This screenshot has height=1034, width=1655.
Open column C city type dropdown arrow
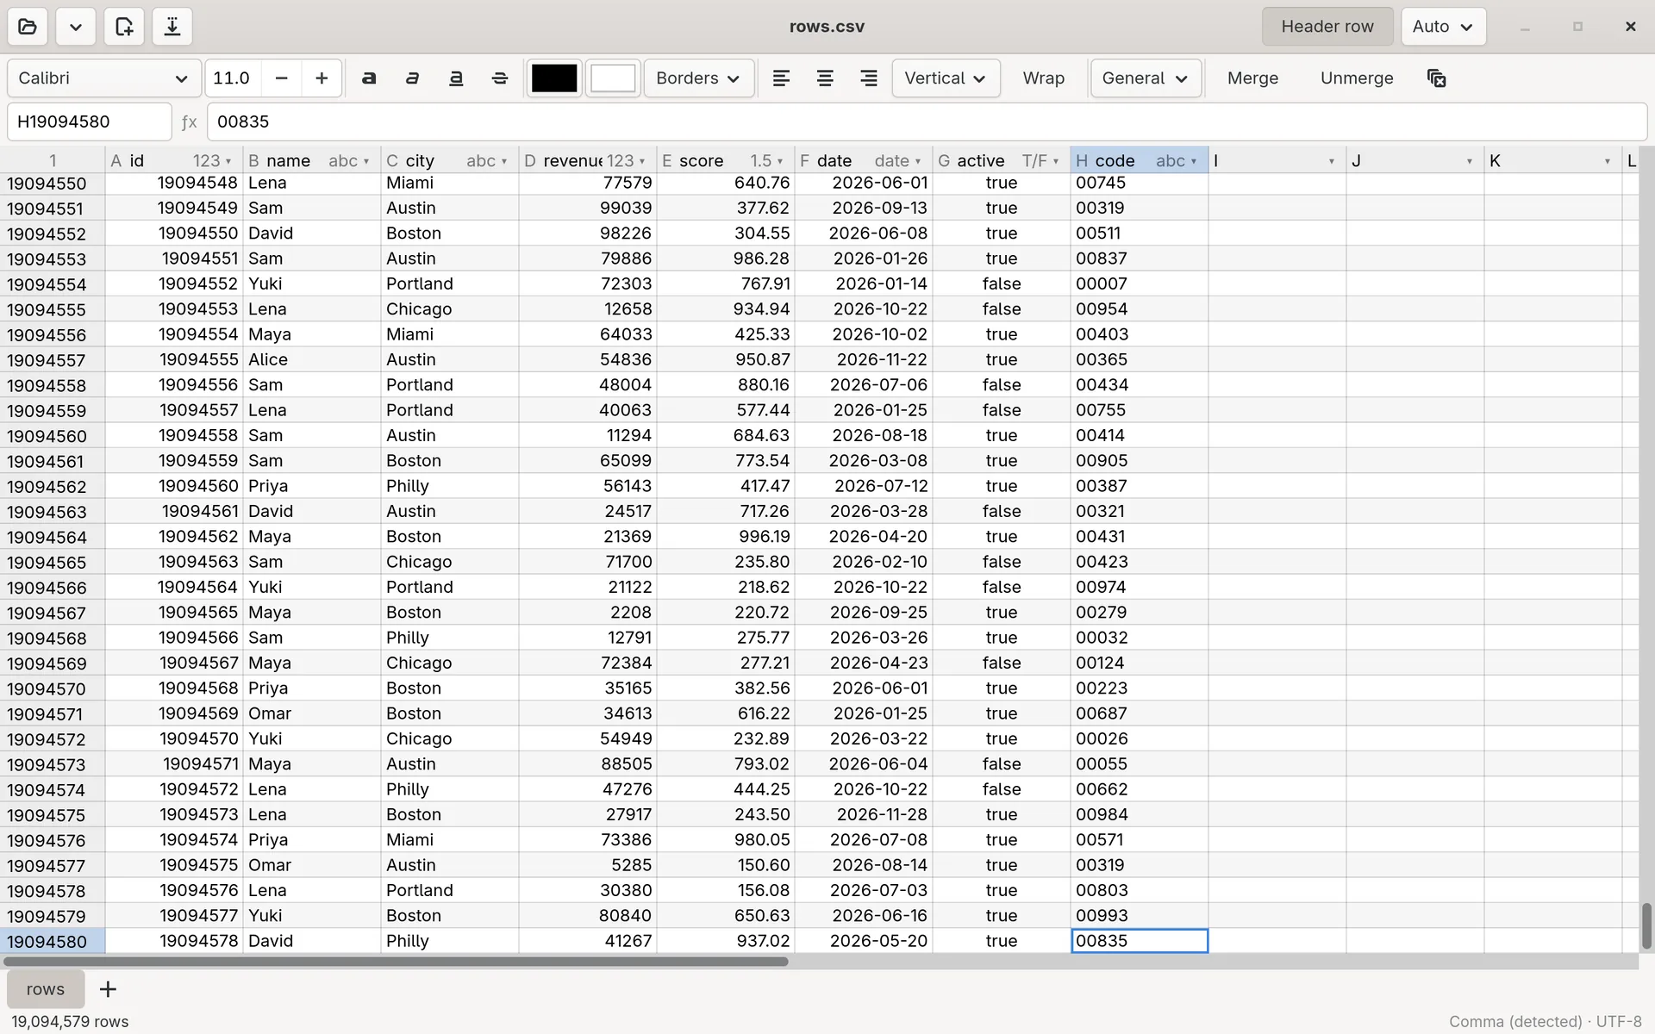(504, 161)
